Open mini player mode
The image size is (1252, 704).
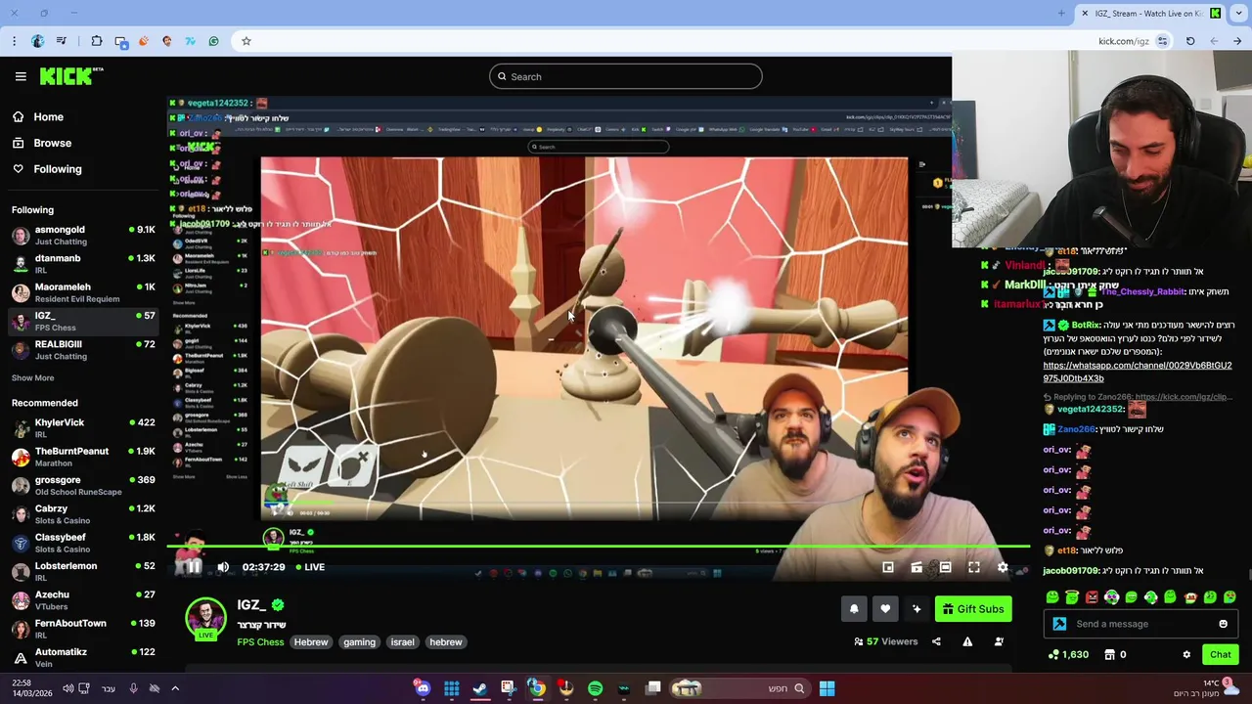(888, 567)
